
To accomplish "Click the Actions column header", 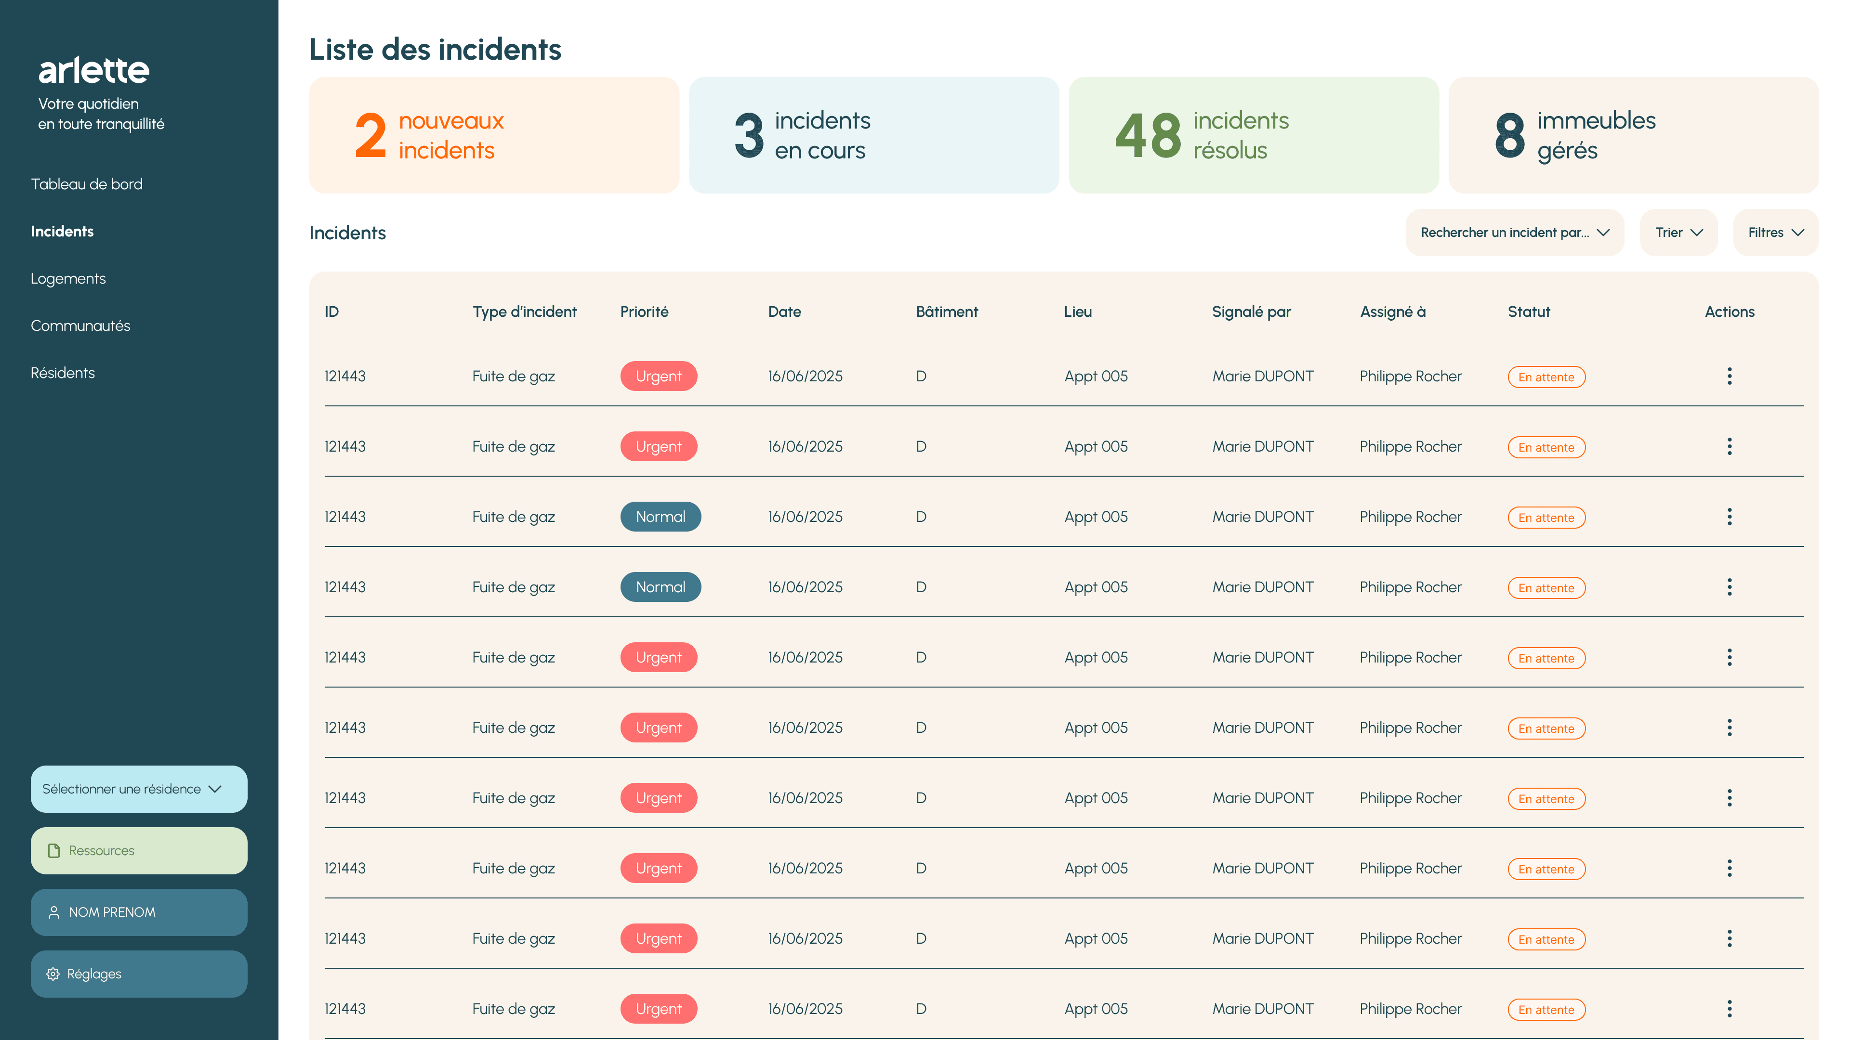I will 1730,312.
